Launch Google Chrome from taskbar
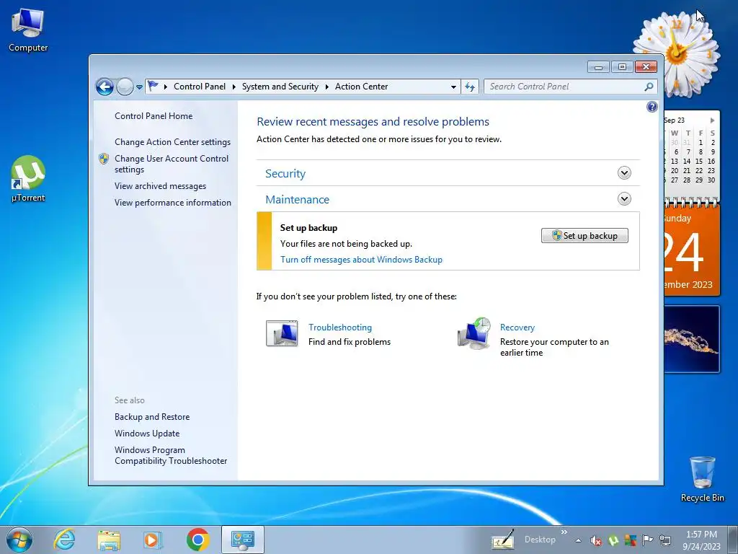The image size is (738, 554). (x=197, y=540)
